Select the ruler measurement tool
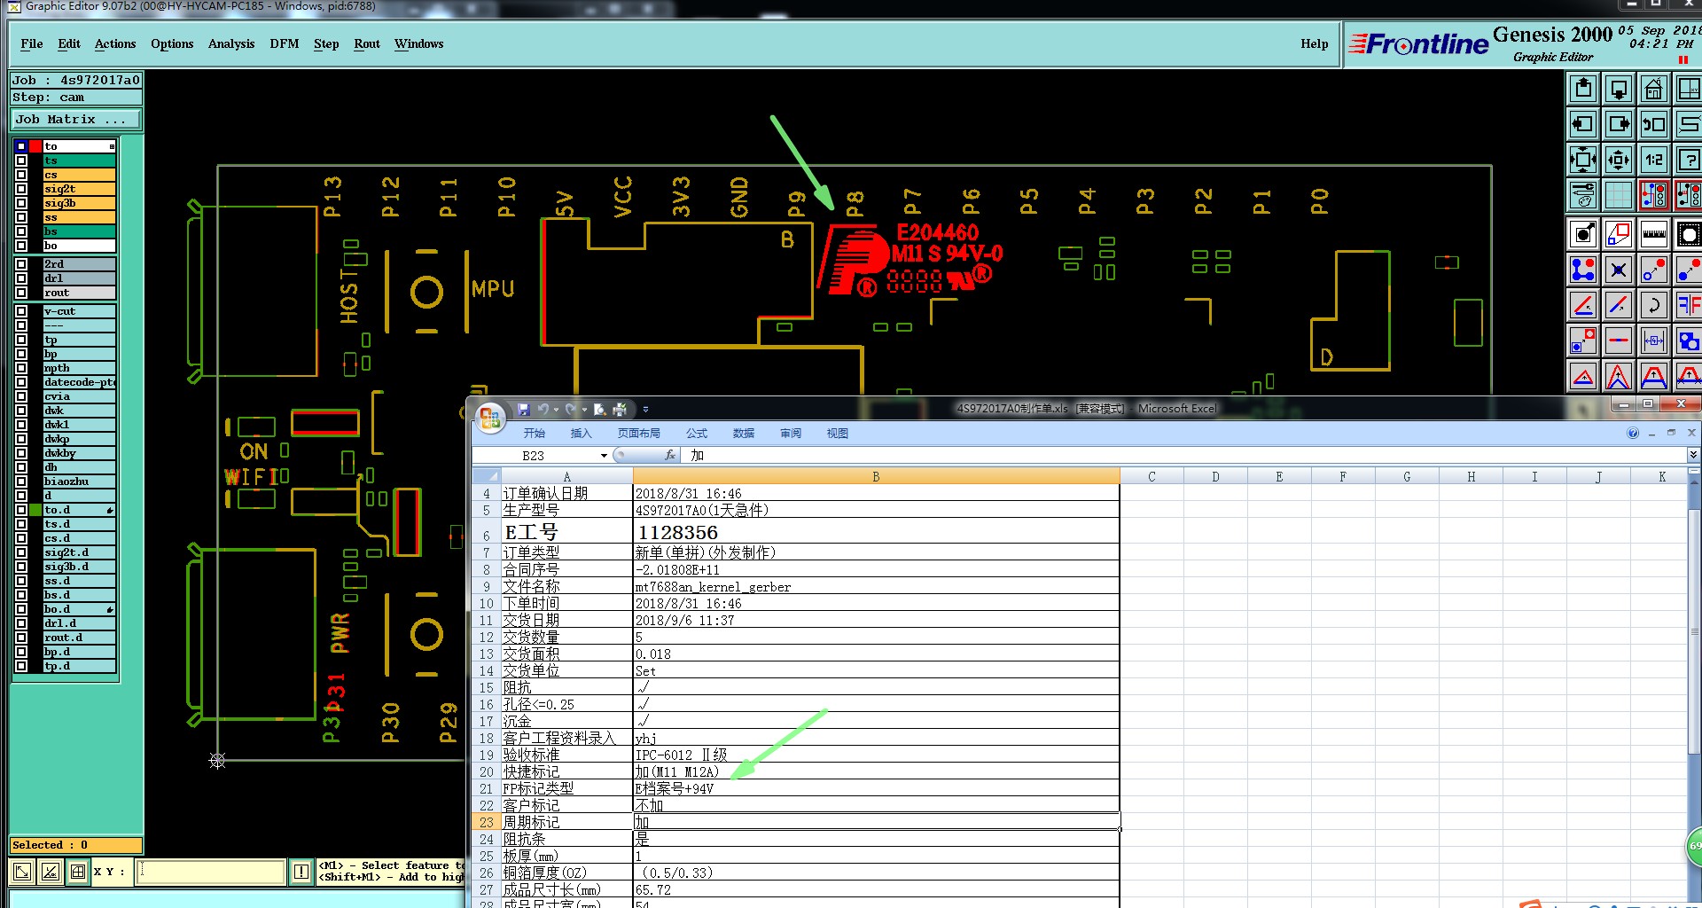 coord(1654,235)
